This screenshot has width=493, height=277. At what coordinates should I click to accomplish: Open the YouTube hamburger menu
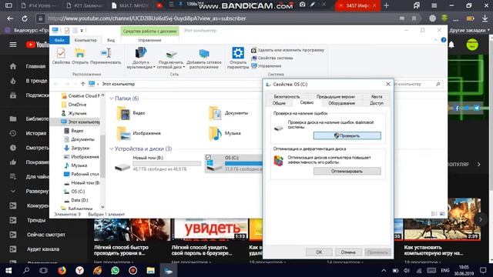13,45
